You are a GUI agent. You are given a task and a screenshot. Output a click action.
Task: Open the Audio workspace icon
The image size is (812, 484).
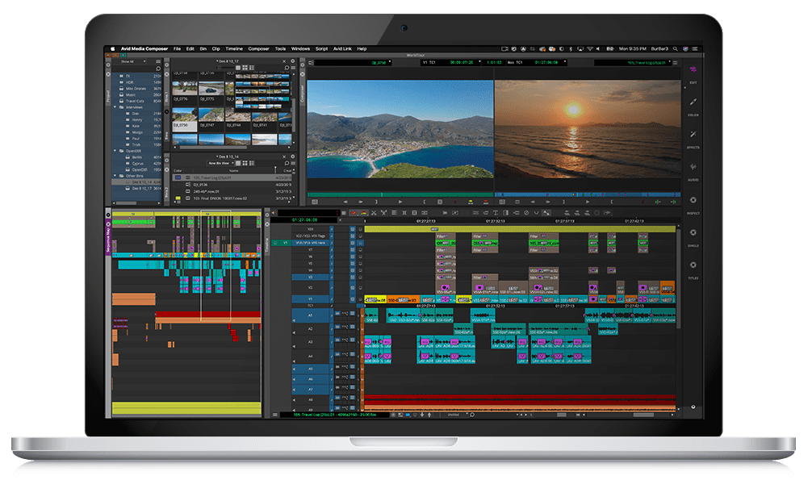tap(693, 167)
